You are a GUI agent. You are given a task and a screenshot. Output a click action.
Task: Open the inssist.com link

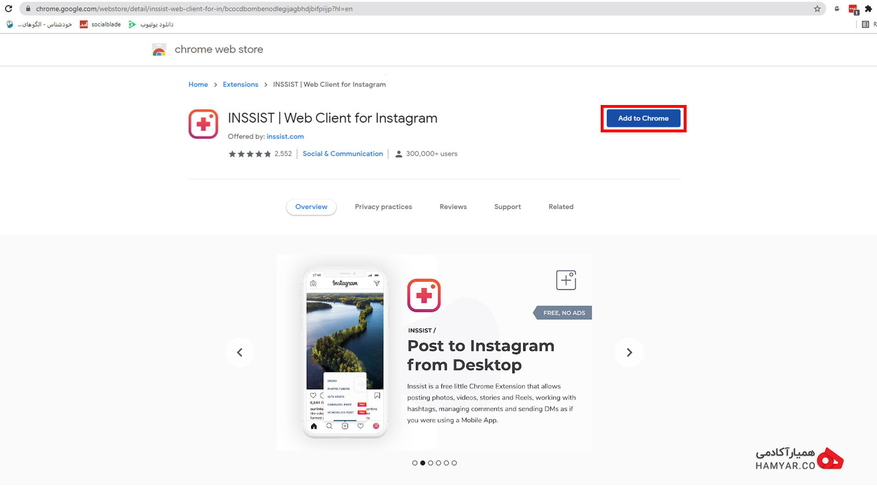click(285, 136)
